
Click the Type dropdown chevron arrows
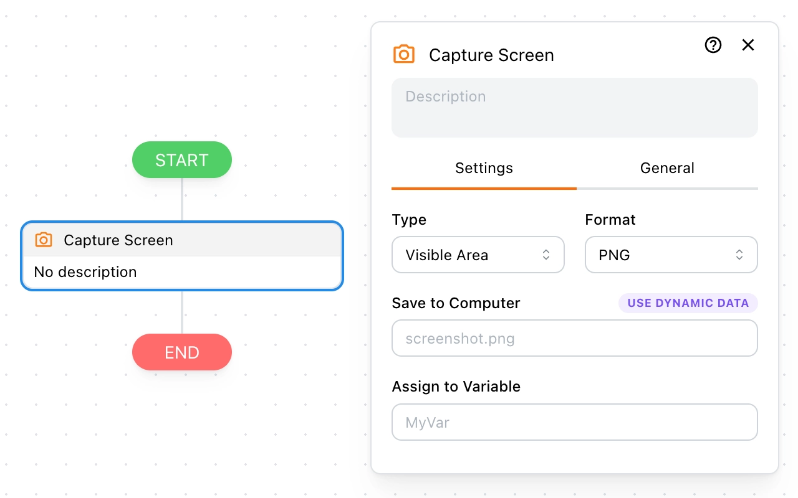546,255
